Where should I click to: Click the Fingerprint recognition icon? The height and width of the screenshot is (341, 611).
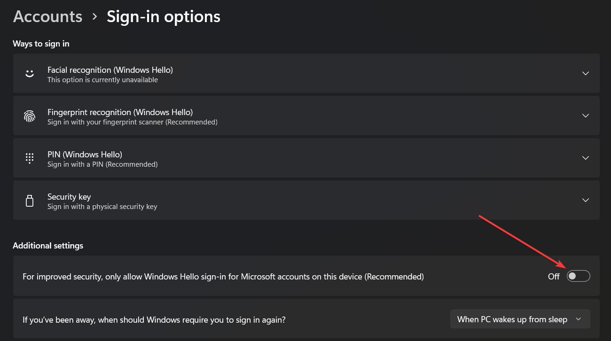pos(30,116)
